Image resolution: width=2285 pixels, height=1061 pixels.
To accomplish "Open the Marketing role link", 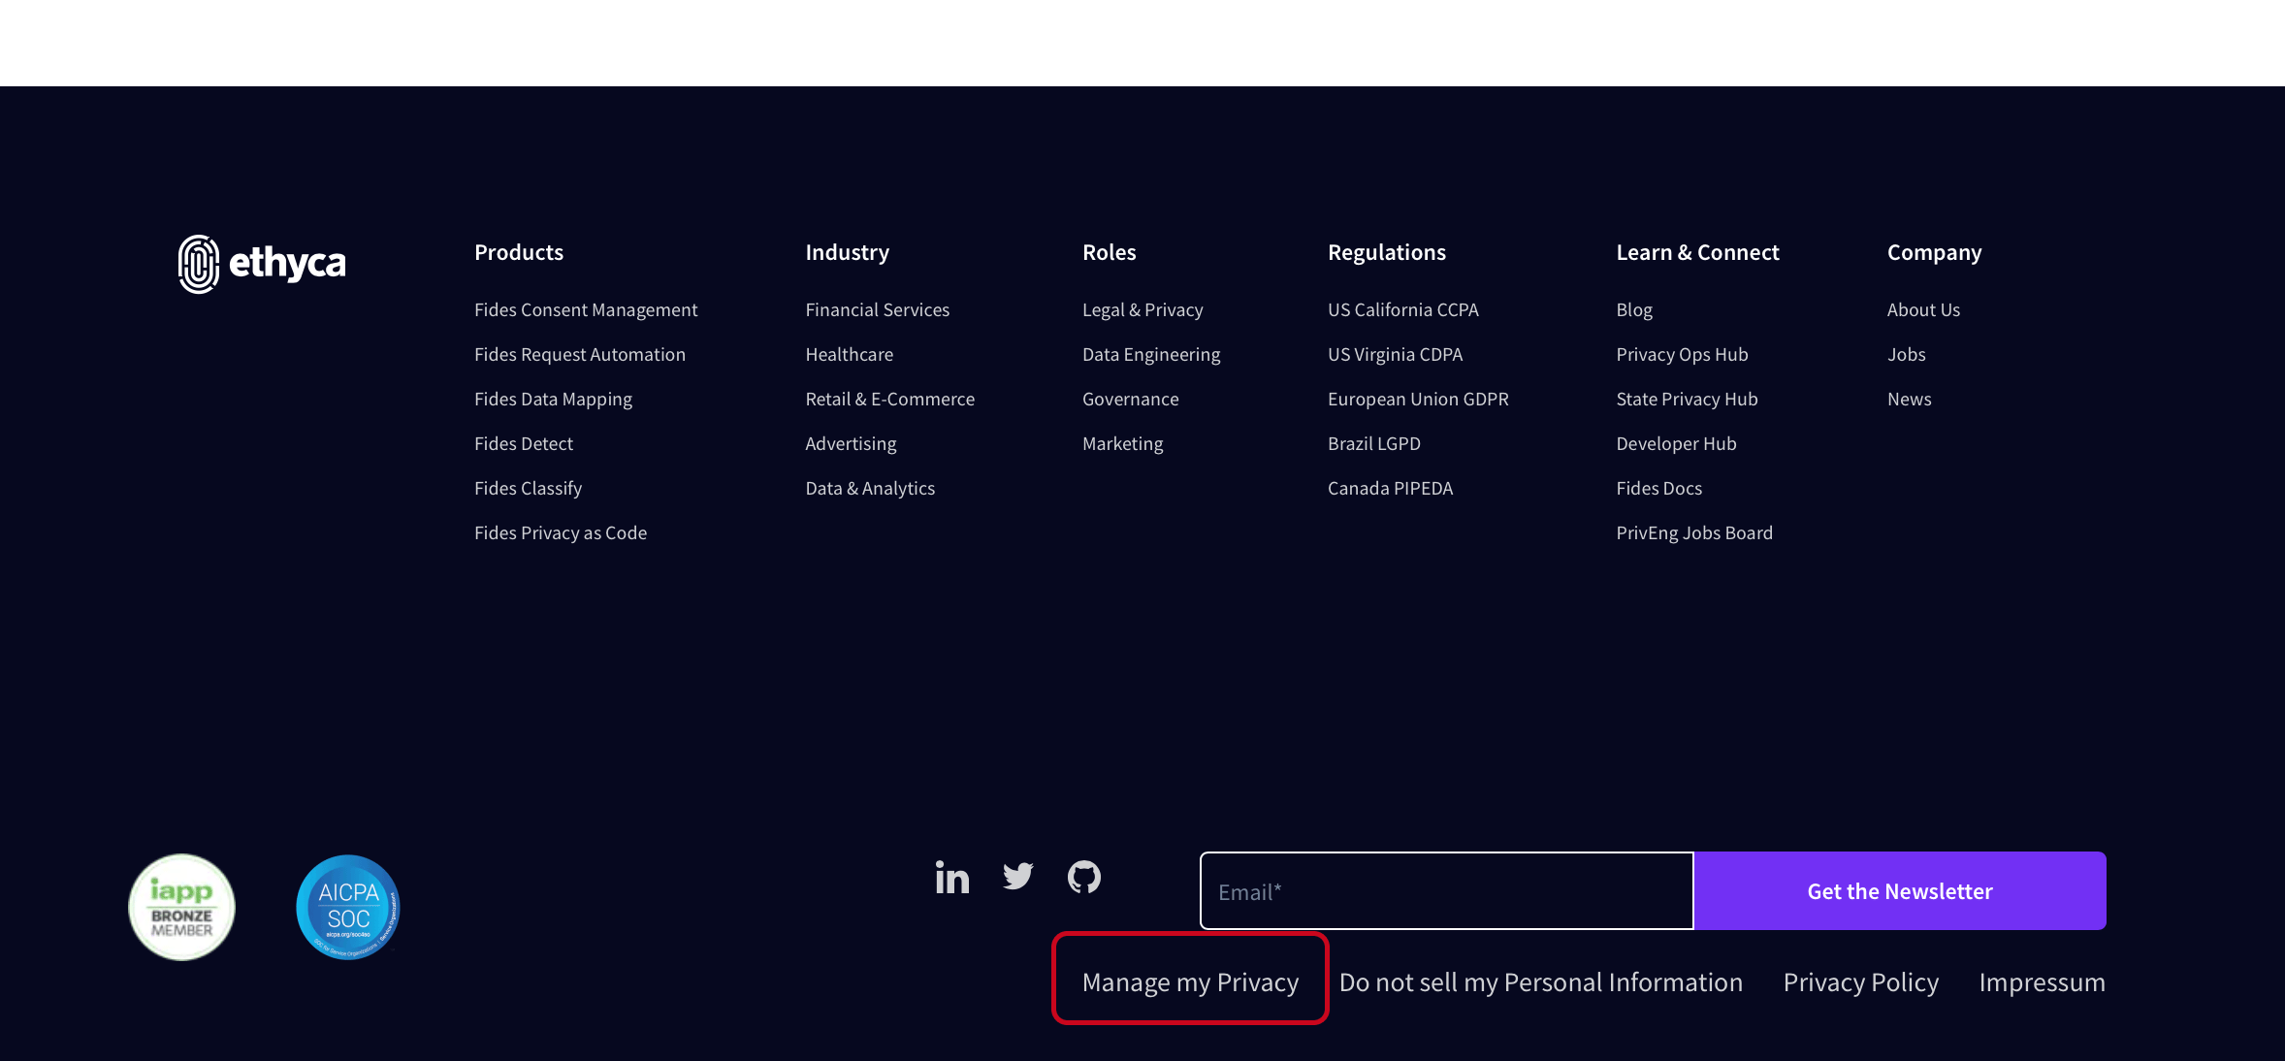I will tap(1122, 443).
